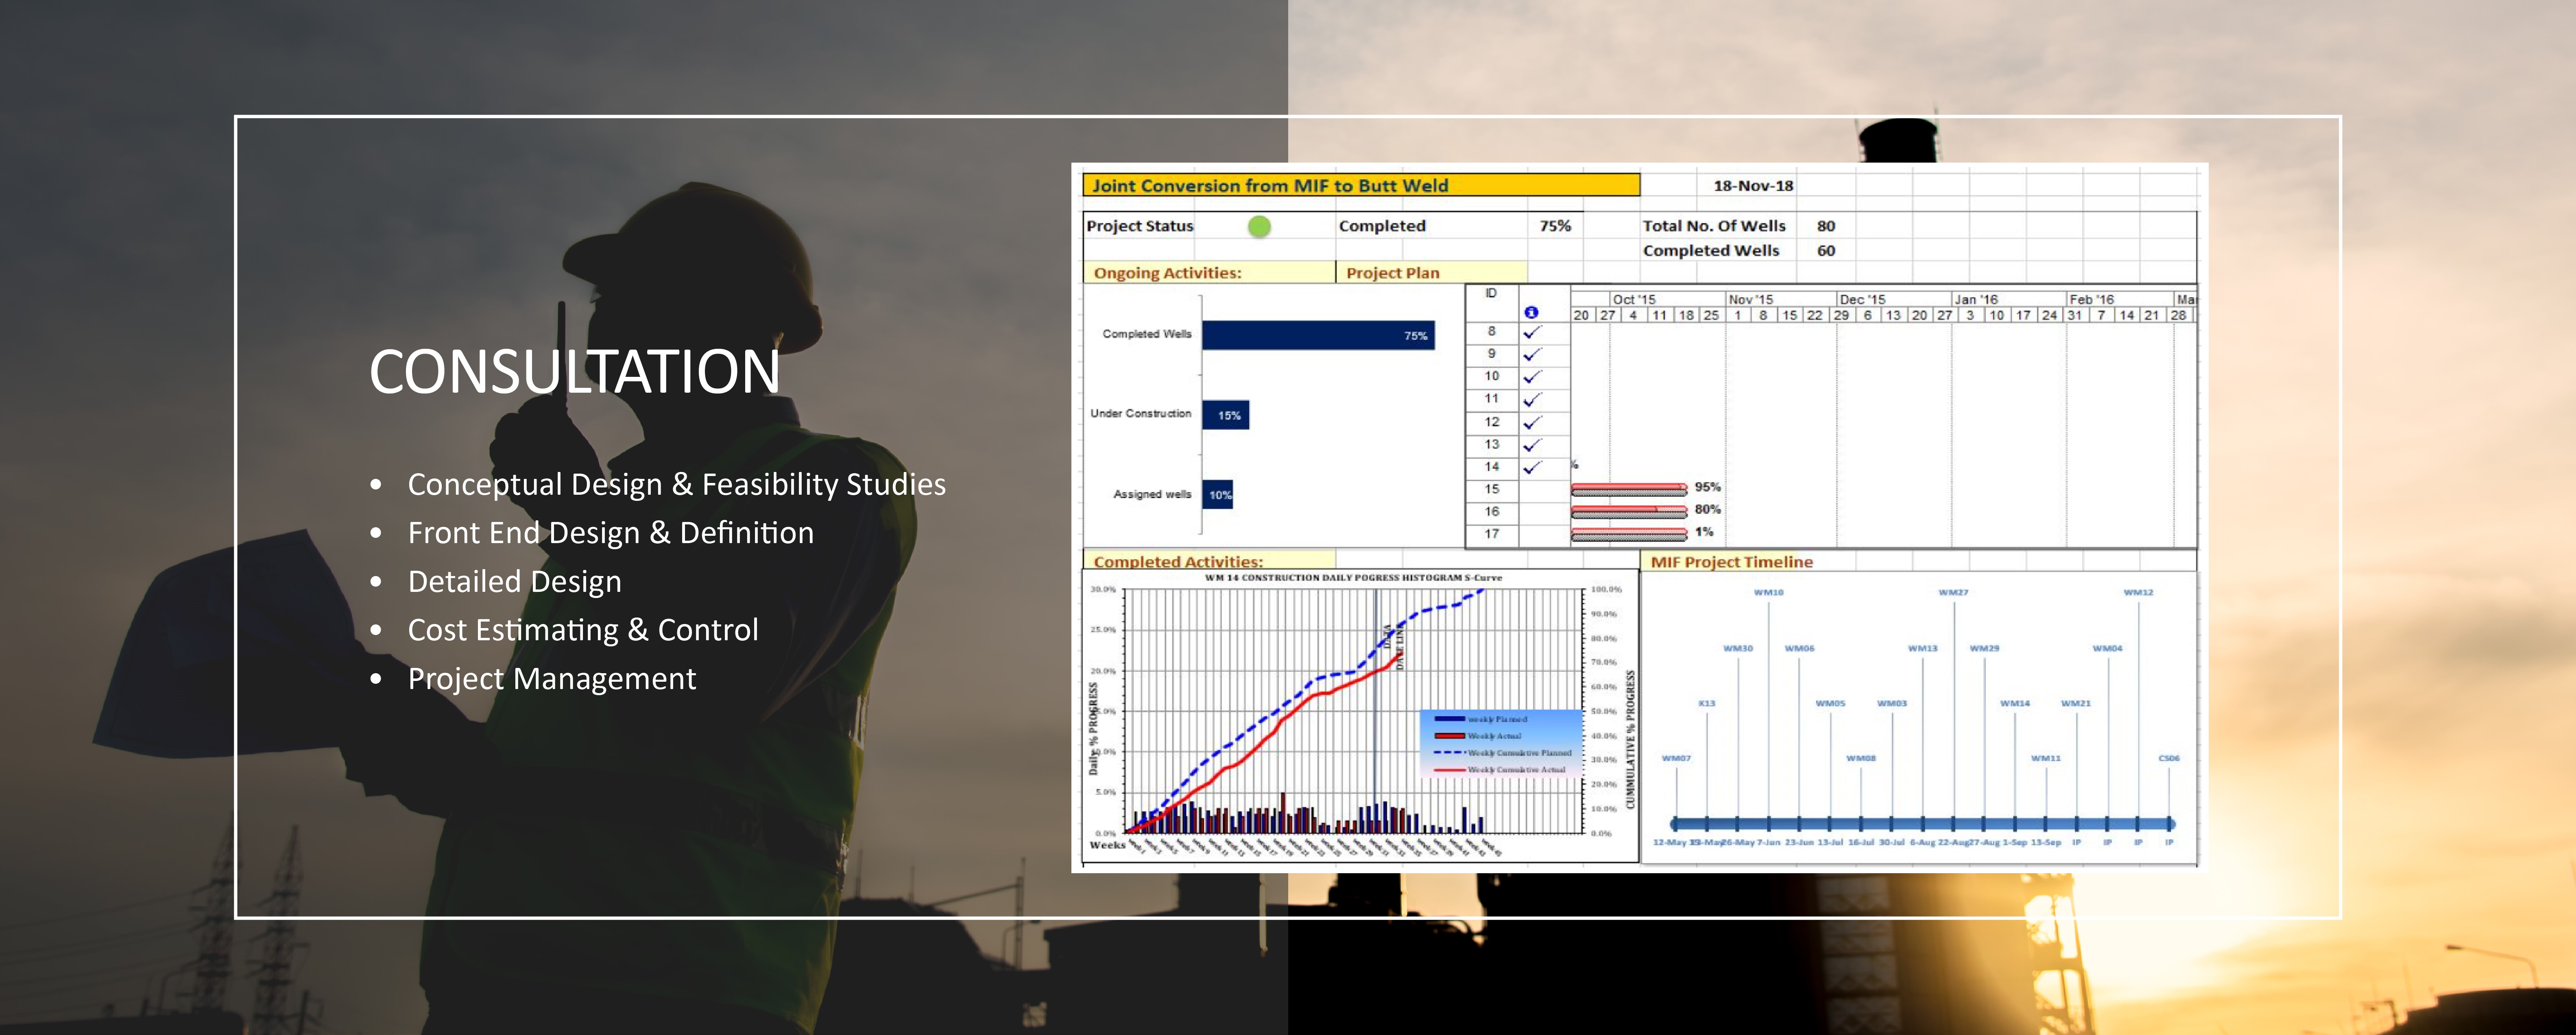
Task: Click Conceptual Design & Feasibility Studies bullet
Action: click(676, 485)
